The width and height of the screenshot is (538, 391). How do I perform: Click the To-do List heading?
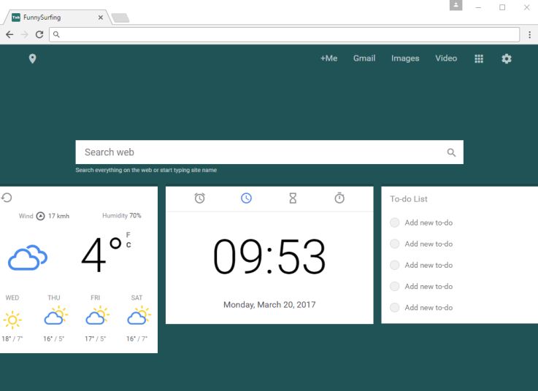pyautogui.click(x=409, y=199)
